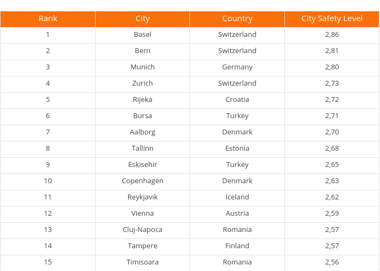Select the Rijeka city cell
Image resolution: width=380 pixels, height=271 pixels.
coord(142,100)
